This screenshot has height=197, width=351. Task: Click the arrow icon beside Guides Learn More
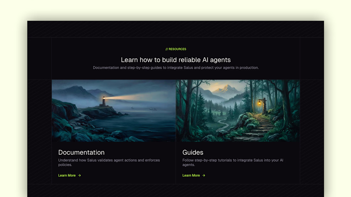204,176
